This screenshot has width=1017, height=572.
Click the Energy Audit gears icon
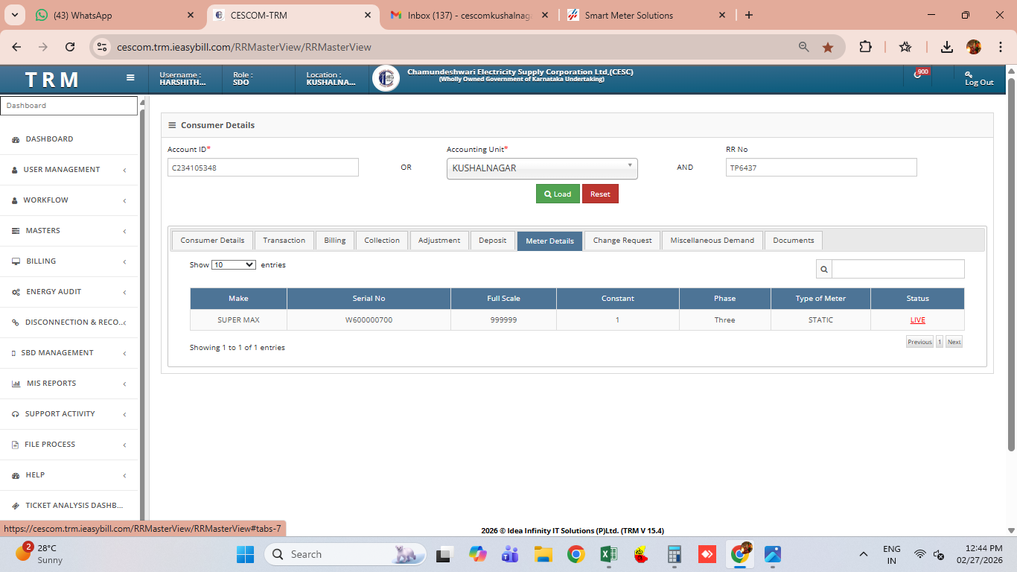tap(16, 292)
